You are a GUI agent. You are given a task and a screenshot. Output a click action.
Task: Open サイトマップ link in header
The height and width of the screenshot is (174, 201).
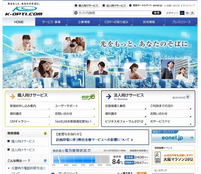click(188, 6)
